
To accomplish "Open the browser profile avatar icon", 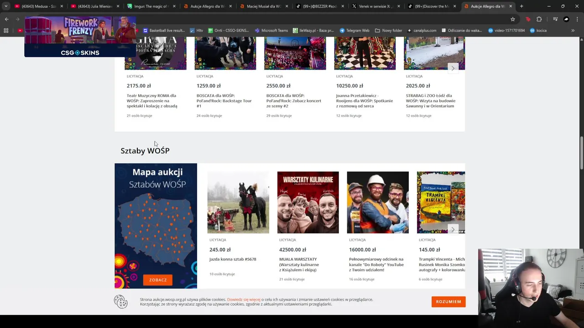I will click(566, 19).
